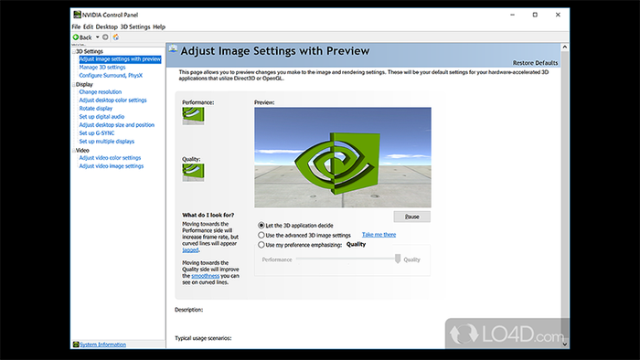Click the NVIDIA logo in title bar

click(77, 15)
